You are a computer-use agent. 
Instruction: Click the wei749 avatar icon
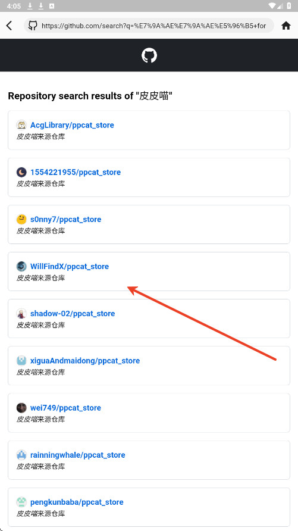click(21, 407)
